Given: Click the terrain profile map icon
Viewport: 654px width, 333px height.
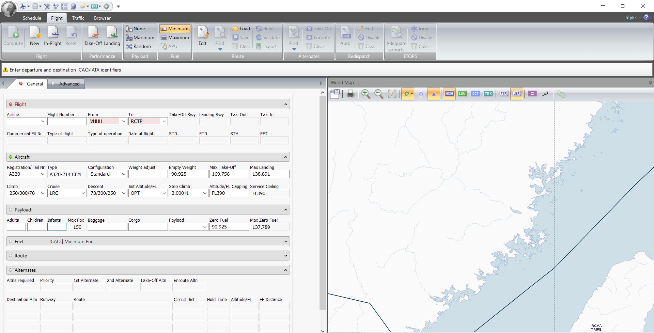Looking at the screenshot, I should click(x=545, y=94).
